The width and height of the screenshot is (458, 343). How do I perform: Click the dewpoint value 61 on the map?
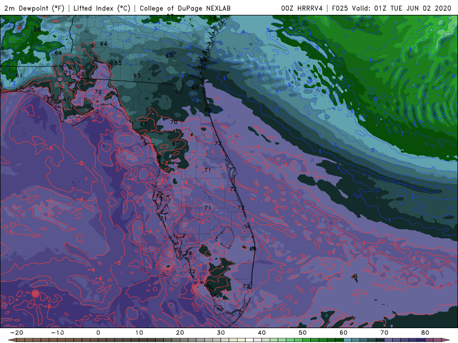point(19,75)
